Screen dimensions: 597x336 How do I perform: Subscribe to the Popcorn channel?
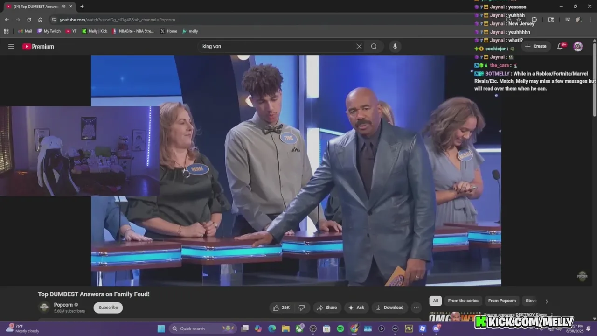click(108, 308)
